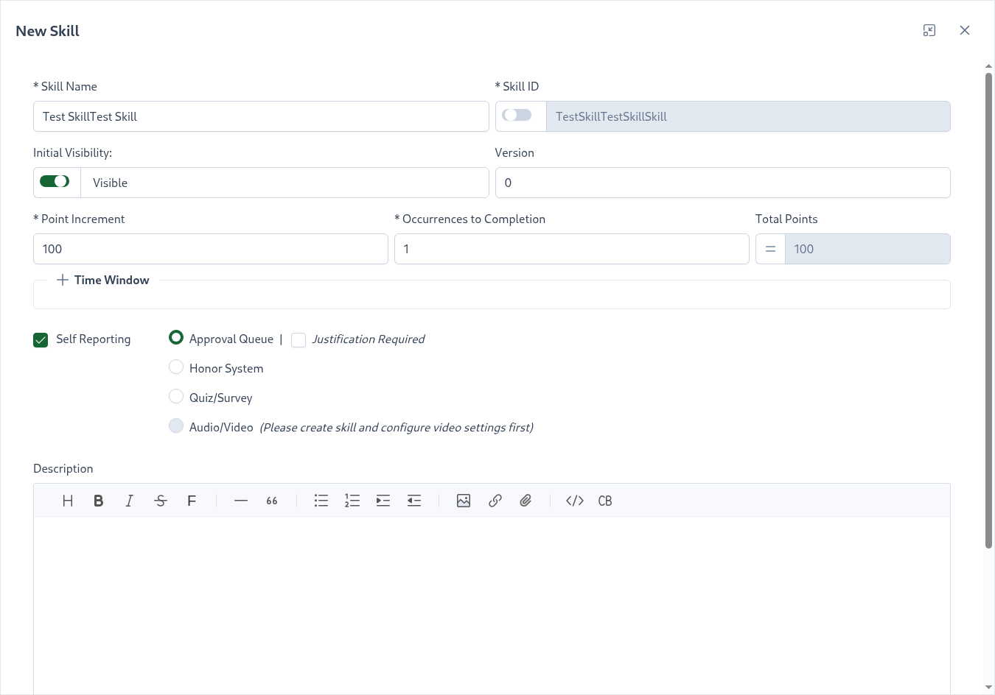Viewport: 995px width, 695px height.
Task: Apply italic formatting in description editor
Action: pyautogui.click(x=130, y=501)
